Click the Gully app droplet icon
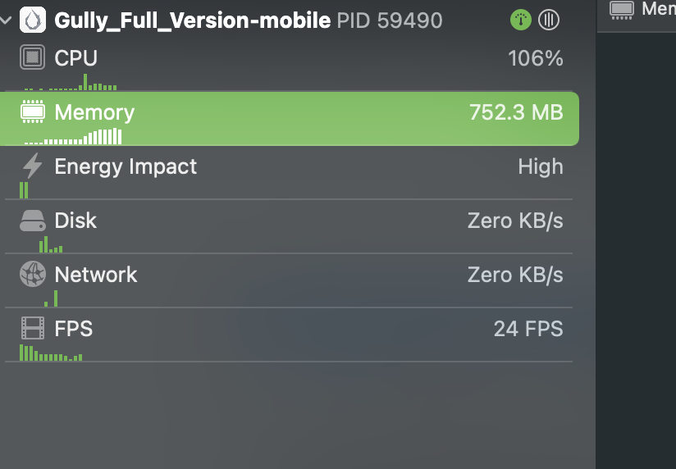This screenshot has width=676, height=469. [x=32, y=20]
